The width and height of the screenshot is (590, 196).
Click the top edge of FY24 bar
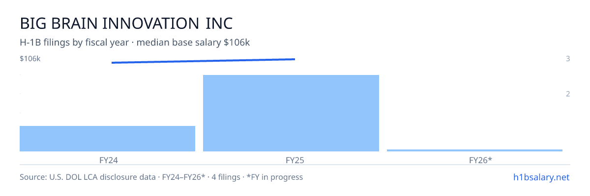(x=107, y=126)
